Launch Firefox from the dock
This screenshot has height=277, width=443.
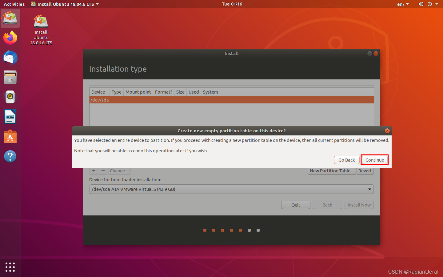click(10, 38)
